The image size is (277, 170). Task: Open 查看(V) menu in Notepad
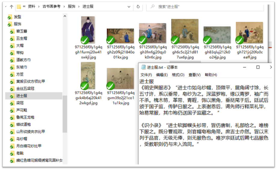195,75
